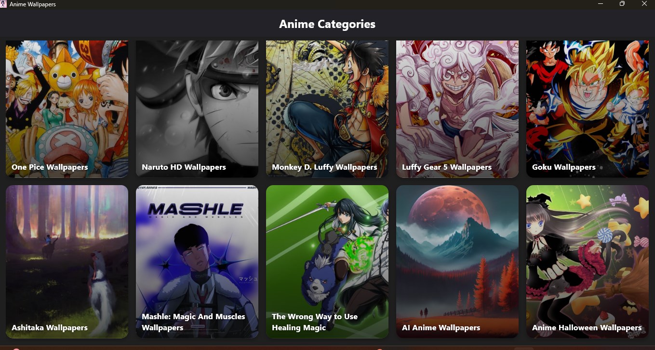Open the Naruto HD Wallpapers category

tap(197, 109)
